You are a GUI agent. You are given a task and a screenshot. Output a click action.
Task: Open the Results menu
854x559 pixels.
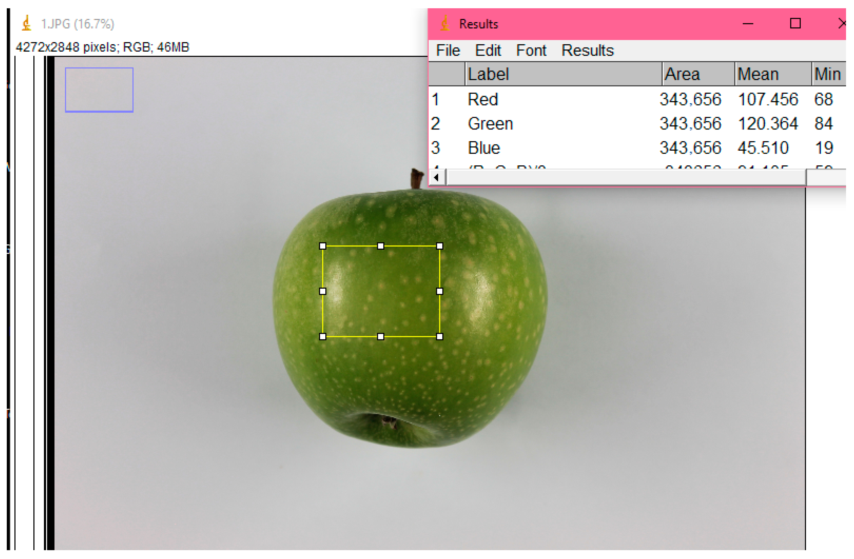click(587, 50)
